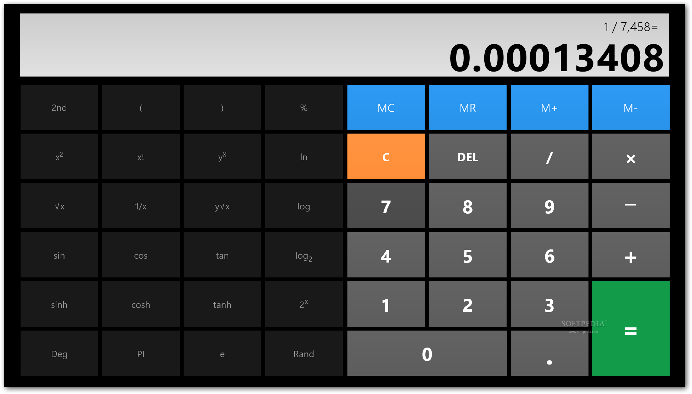Clear current entry with C button
The image size is (692, 394).
click(x=386, y=157)
